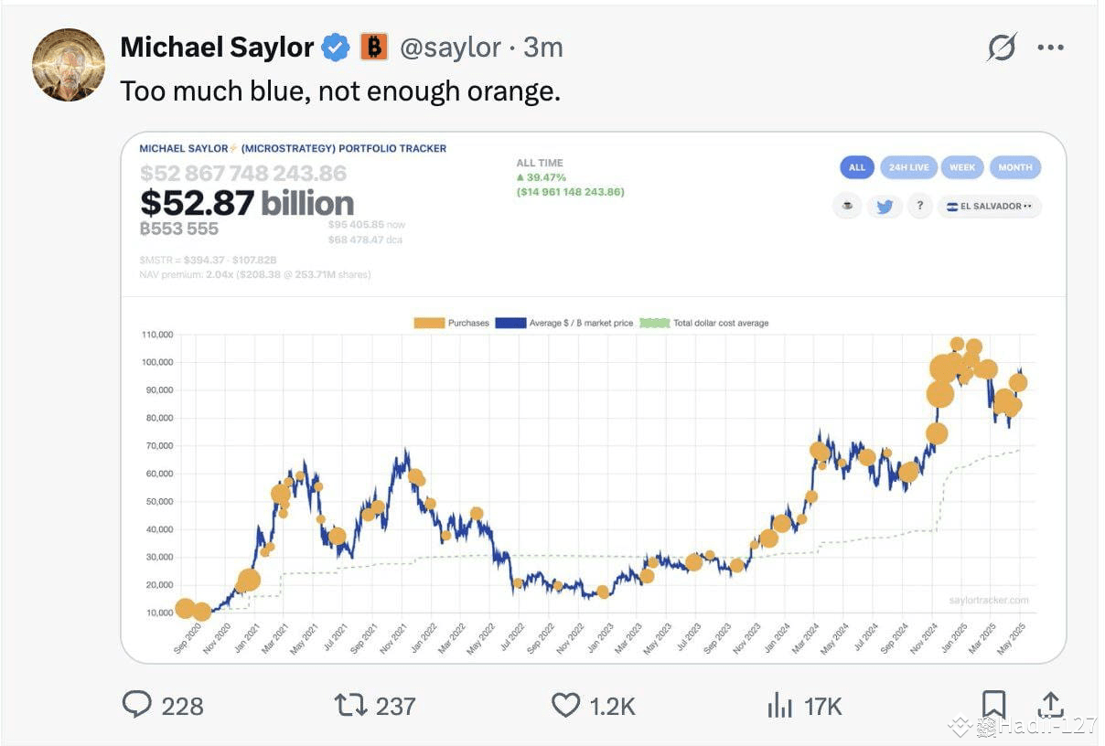Open the three-dot more options menu
The image size is (1105, 746).
1051,48
